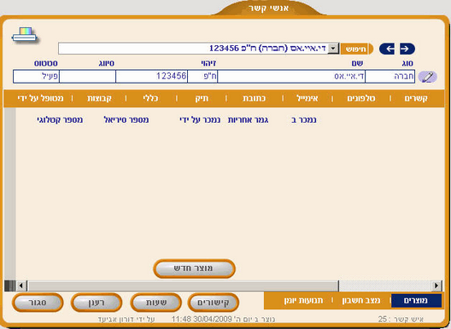This screenshot has width=451, height=329.
Task: Click the רענן refresh button
Action: coord(97,303)
